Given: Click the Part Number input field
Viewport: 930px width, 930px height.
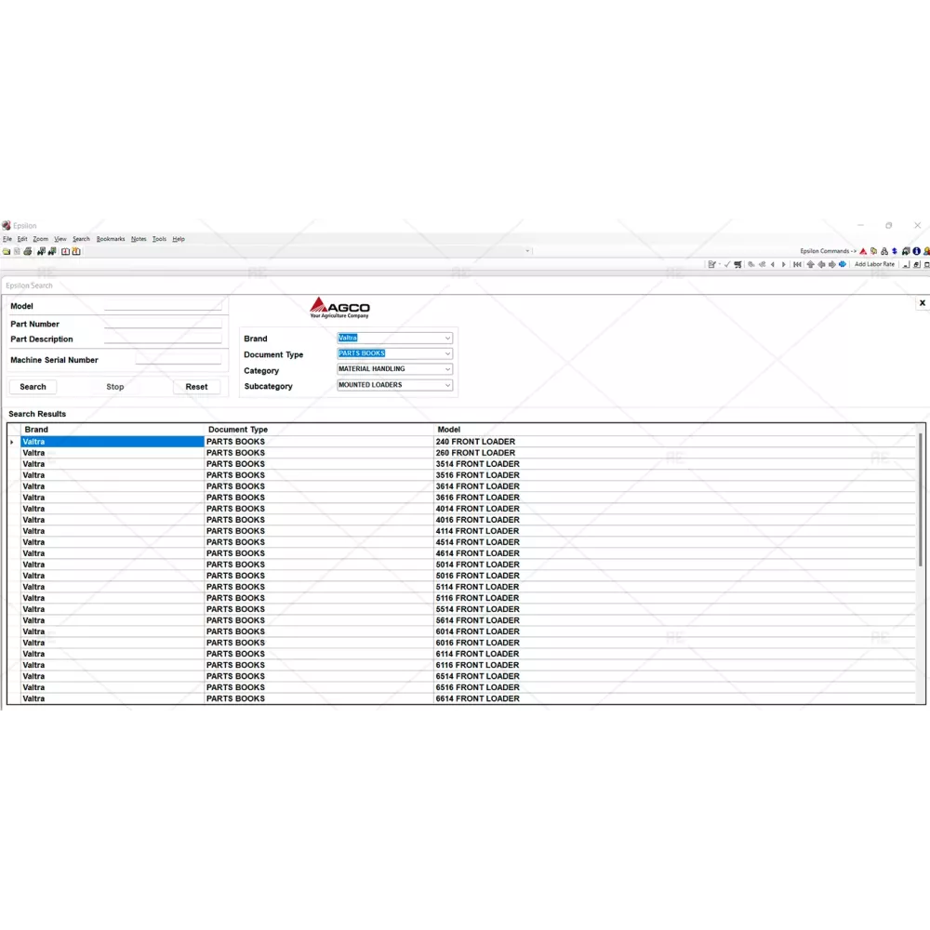Looking at the screenshot, I should pos(163,325).
